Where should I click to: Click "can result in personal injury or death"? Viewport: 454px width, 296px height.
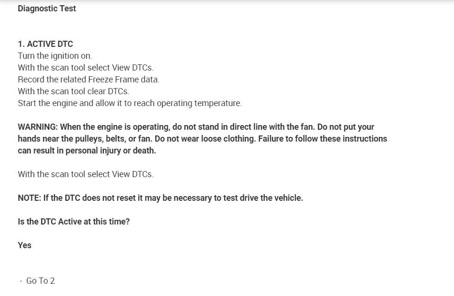[87, 151]
